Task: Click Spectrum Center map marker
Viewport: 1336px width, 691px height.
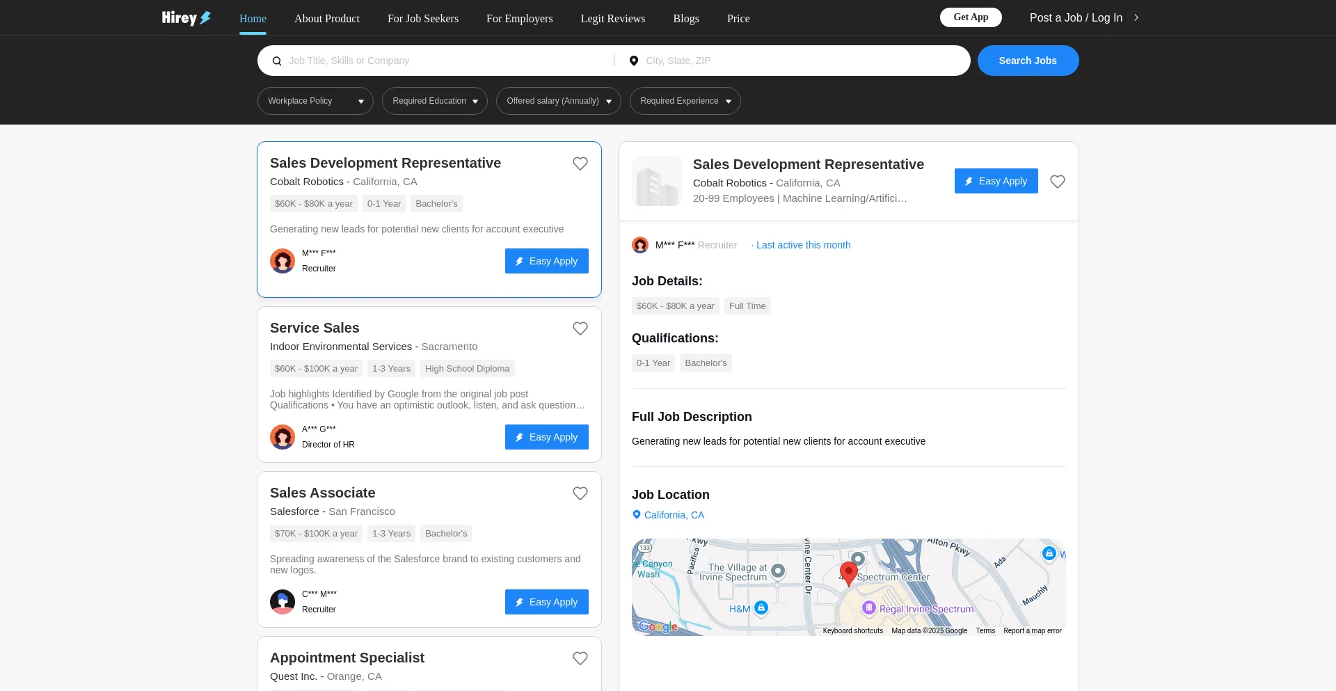Action: pos(858,559)
